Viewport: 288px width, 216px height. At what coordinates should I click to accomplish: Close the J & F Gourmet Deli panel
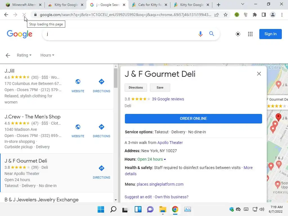pyautogui.click(x=259, y=74)
